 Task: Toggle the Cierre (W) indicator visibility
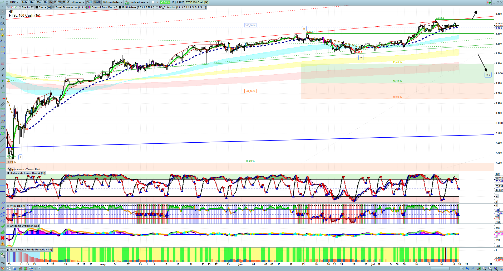37,7
